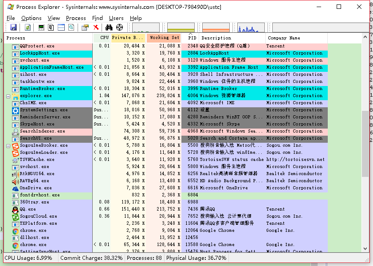Open the Options menu
This screenshot has height=266, width=373.
[31, 18]
